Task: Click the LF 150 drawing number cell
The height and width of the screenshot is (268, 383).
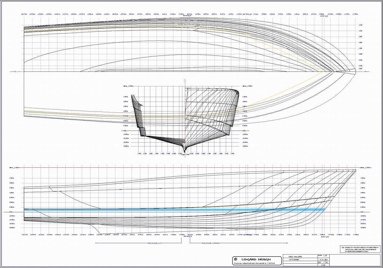Action: tap(324, 265)
